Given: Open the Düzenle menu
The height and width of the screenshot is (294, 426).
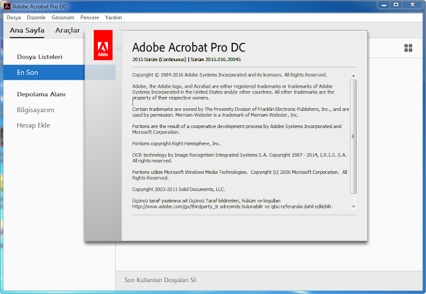Looking at the screenshot, I should tap(36, 17).
